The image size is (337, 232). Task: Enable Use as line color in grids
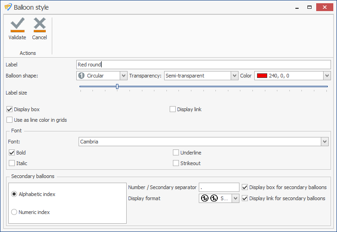coord(10,120)
